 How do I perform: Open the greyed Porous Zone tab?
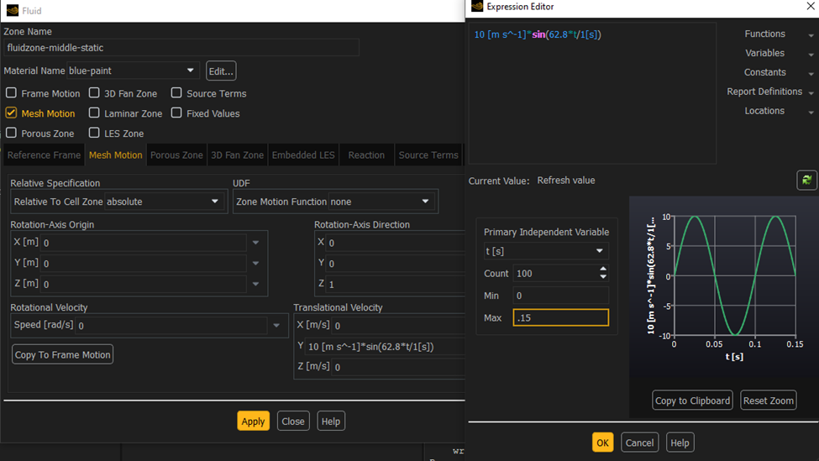176,155
